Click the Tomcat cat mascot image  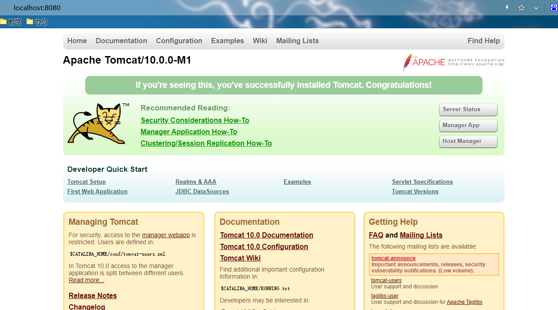[x=98, y=124]
